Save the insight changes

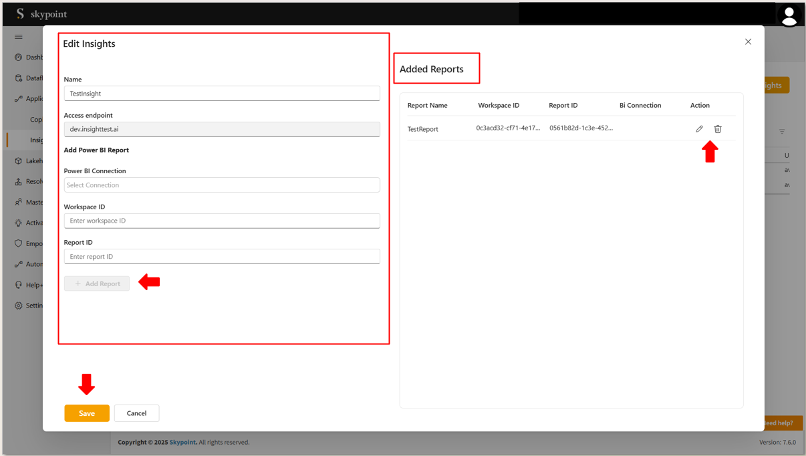point(87,413)
